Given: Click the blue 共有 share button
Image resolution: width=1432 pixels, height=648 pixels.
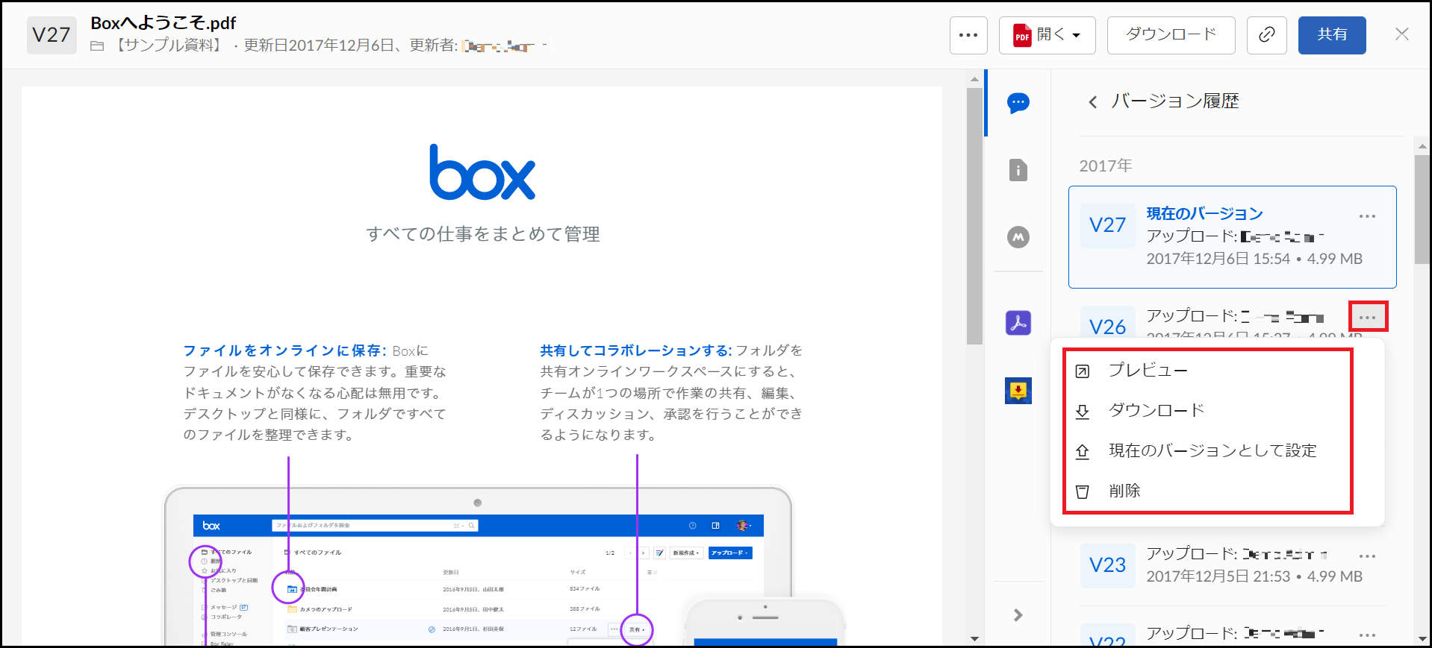Looking at the screenshot, I should [x=1332, y=35].
